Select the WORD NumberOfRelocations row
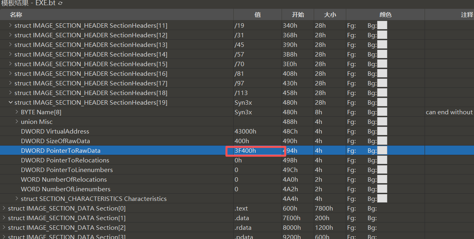Screen dimensions: 474x239 [64, 180]
